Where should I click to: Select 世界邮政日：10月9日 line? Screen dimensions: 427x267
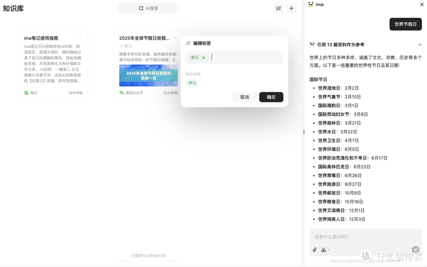339,193
